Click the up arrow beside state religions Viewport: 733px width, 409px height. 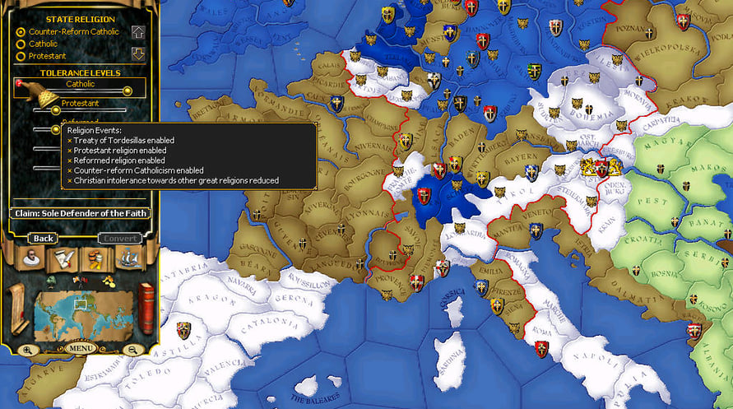pos(138,32)
